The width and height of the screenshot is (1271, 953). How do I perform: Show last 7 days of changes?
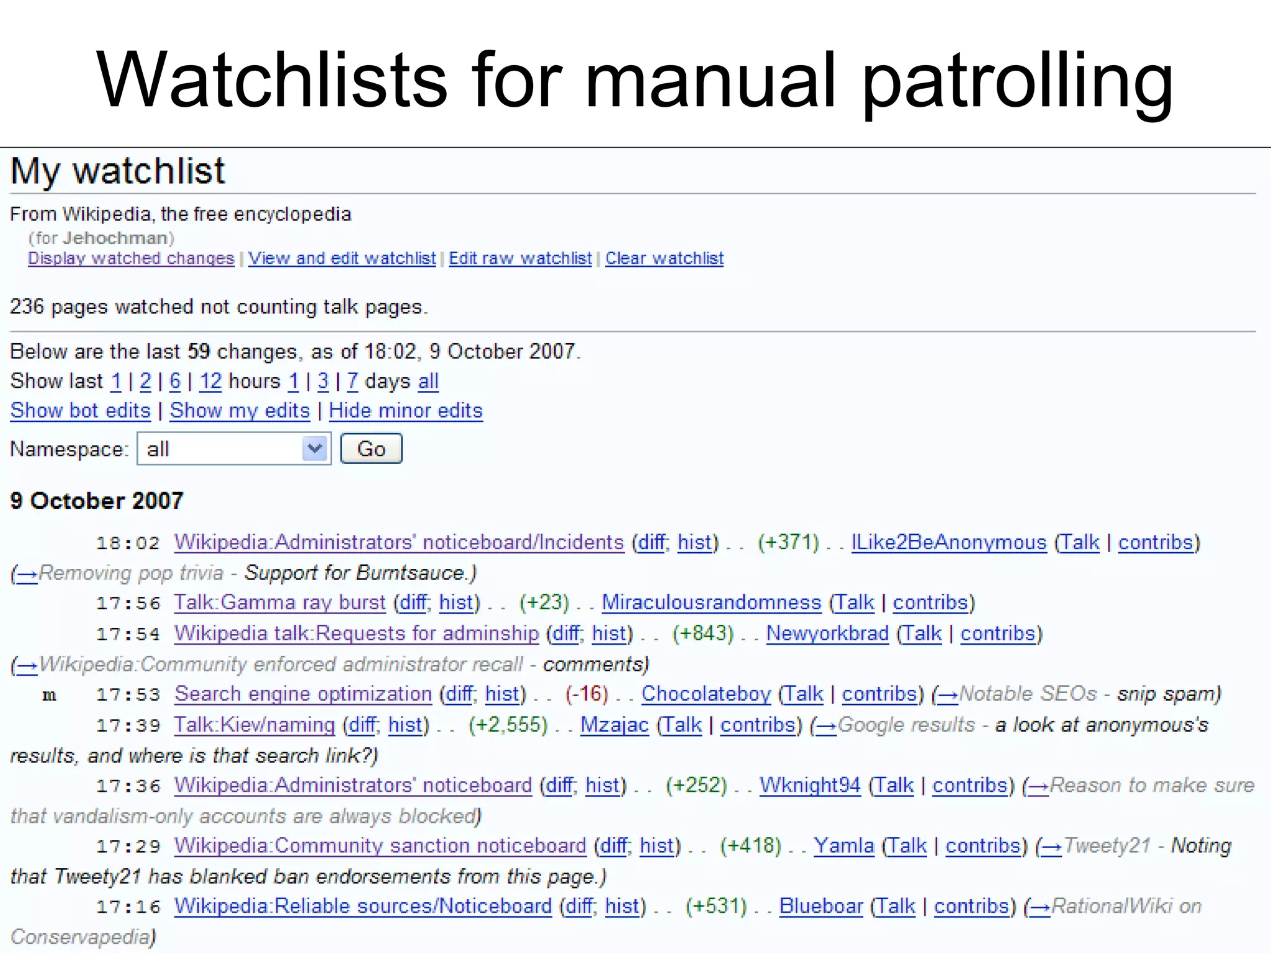pos(353,381)
